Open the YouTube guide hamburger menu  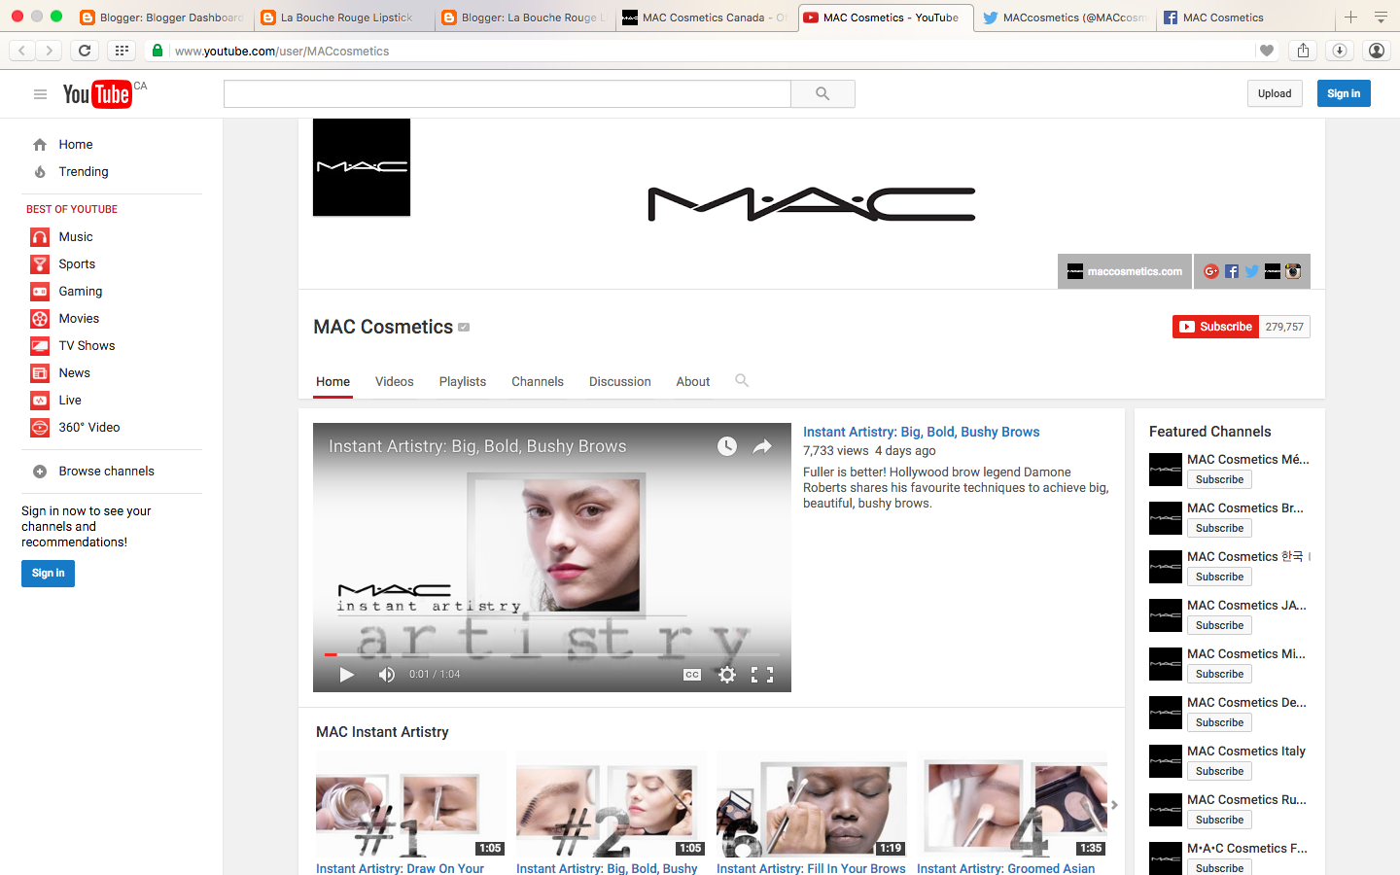coord(40,94)
